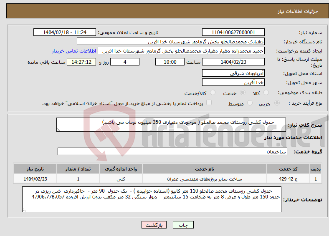Click the بازگشت (back) button

pos(154,225)
